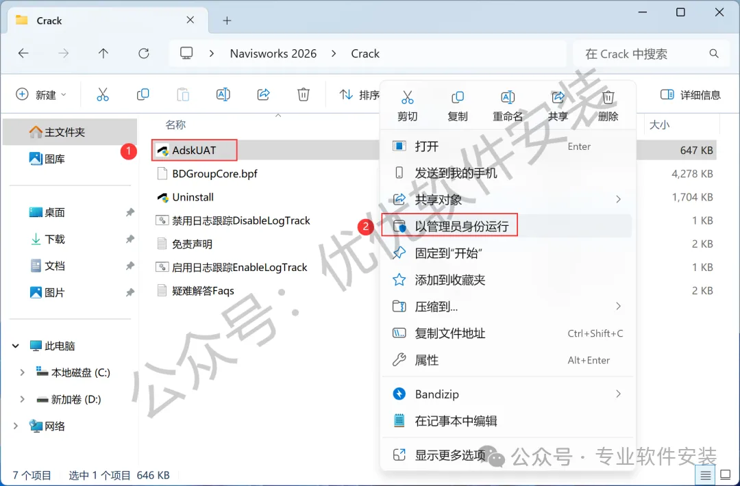Open the 排序 sort menu
This screenshot has height=486, width=740.
point(360,94)
